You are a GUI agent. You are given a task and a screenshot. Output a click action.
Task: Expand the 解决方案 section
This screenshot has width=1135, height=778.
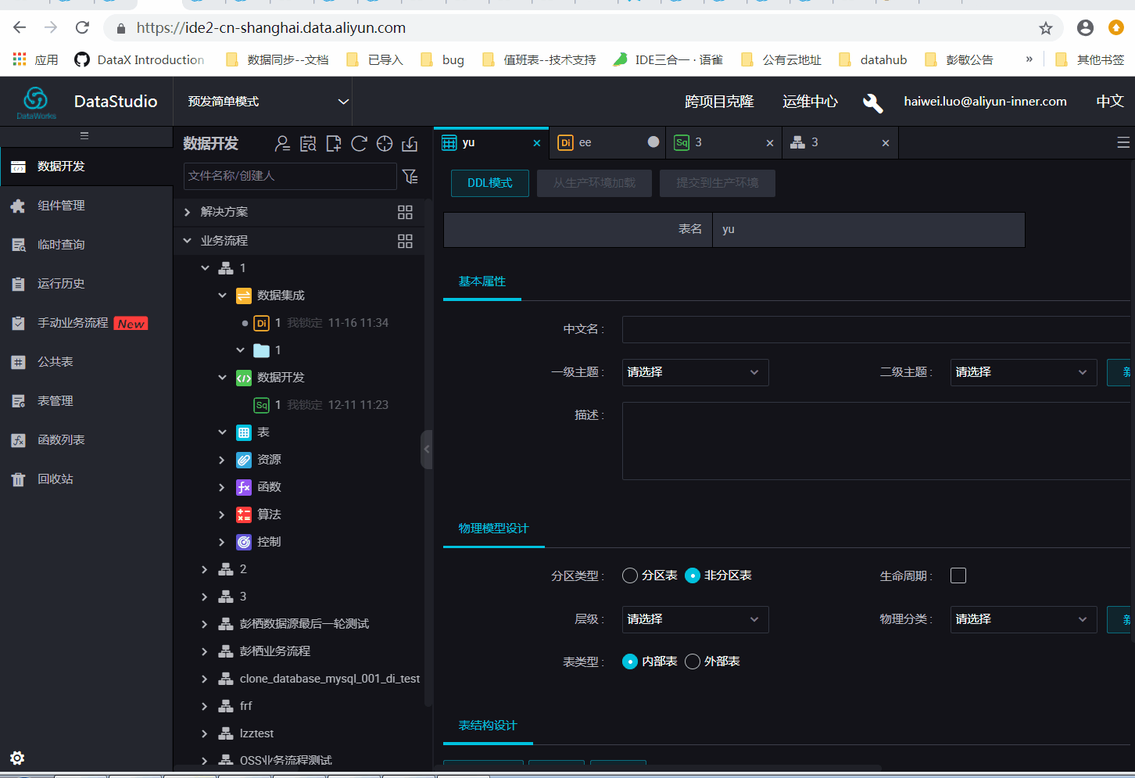click(x=187, y=212)
